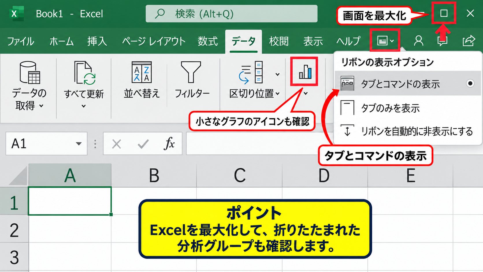Expand the すべて更新 dropdown chevron
Image resolution: width=483 pixels, height=272 pixels.
tap(83, 106)
